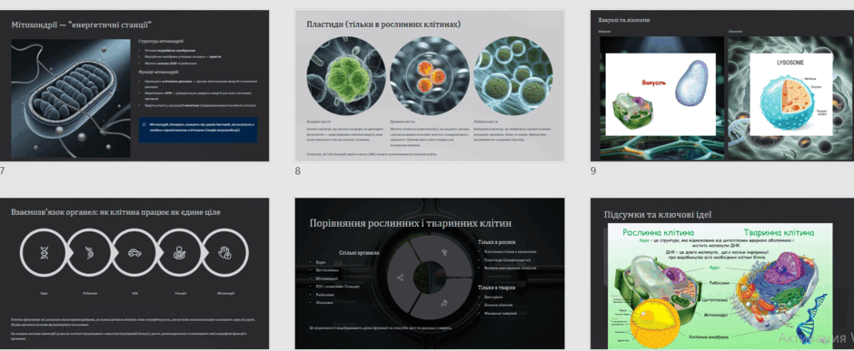Image resolution: width=854 pixels, height=351 pixels.
Task: Click the orange chromoplast circle image
Action: tap(430, 75)
